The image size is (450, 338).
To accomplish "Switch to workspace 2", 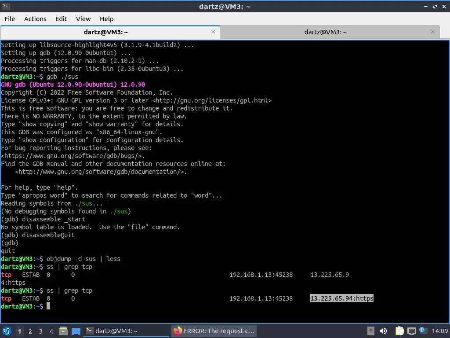I will (30, 331).
